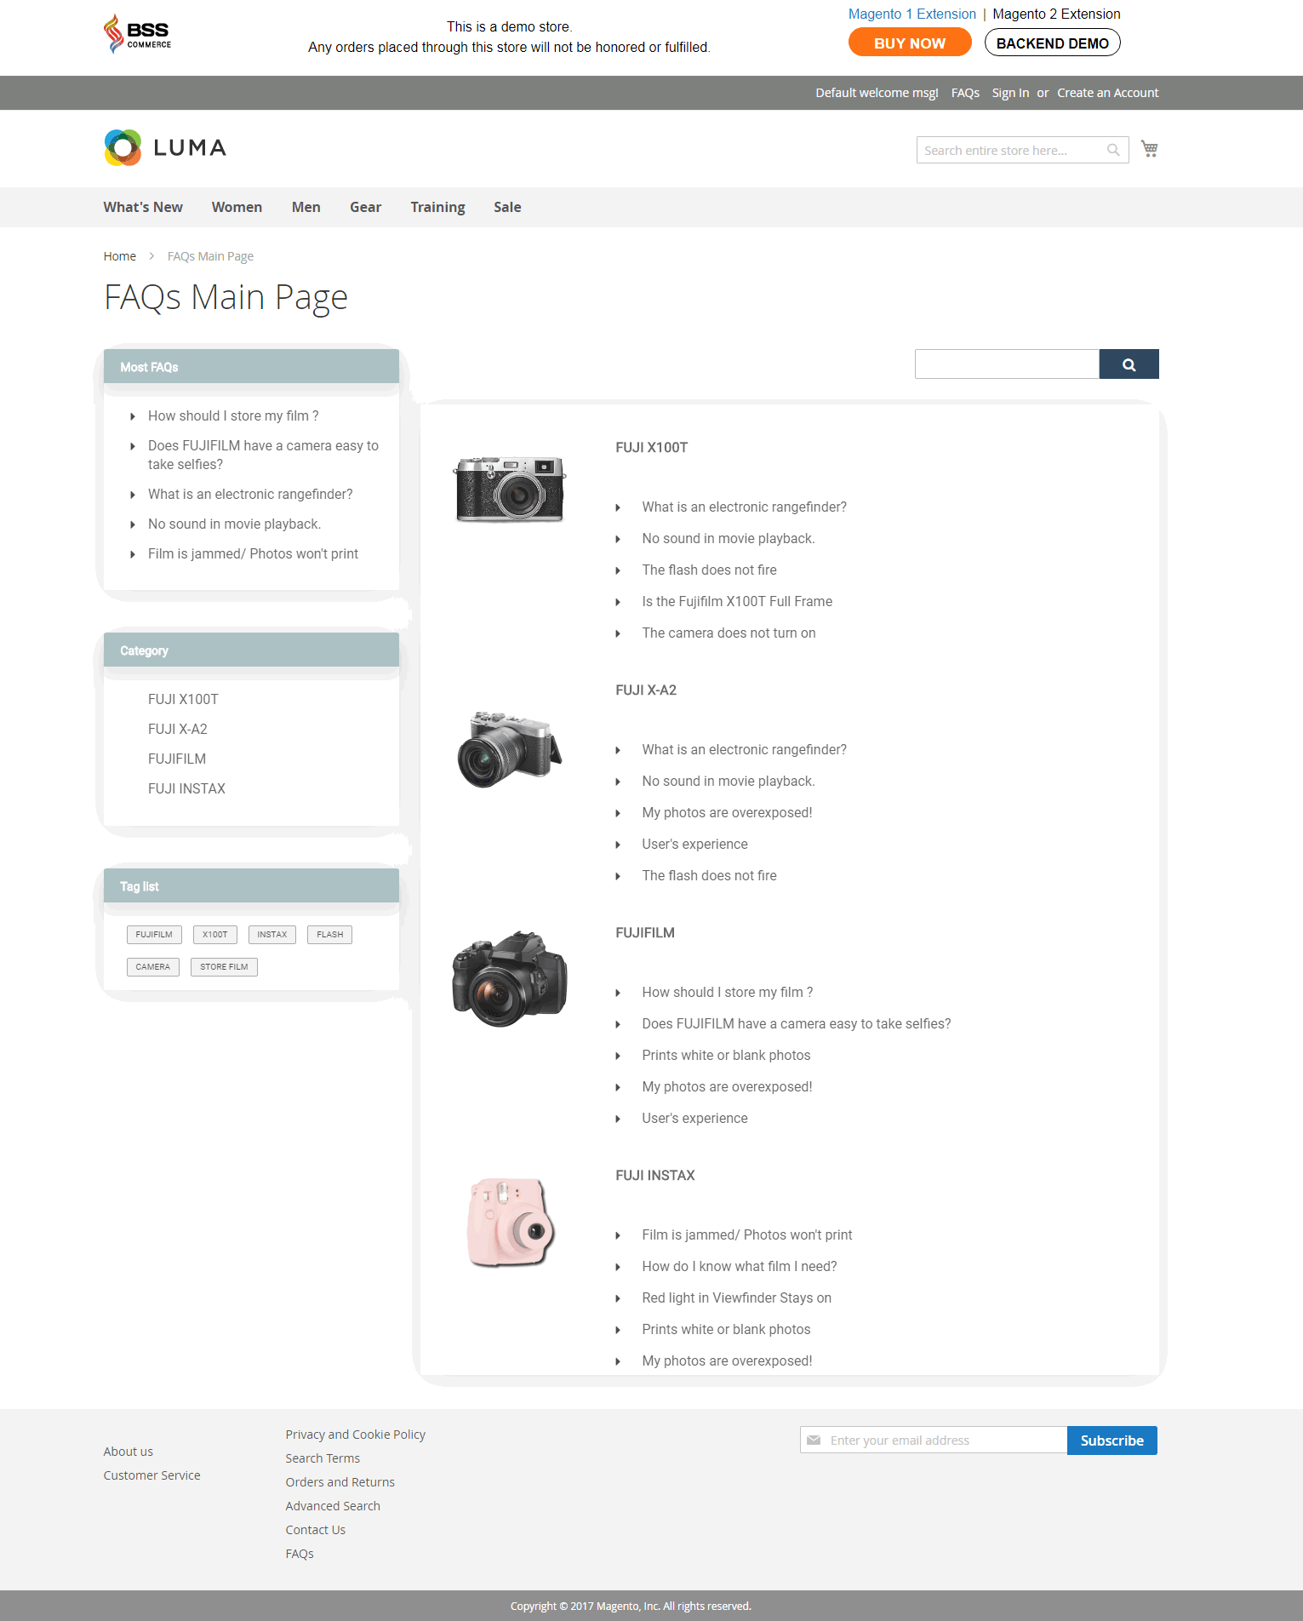Viewport: 1303px width, 1621px height.
Task: Open the Gear menu
Action: (x=365, y=207)
